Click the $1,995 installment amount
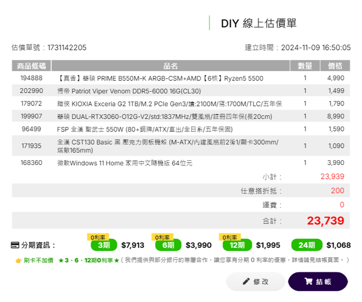This screenshot has height=302, width=362. point(268,245)
